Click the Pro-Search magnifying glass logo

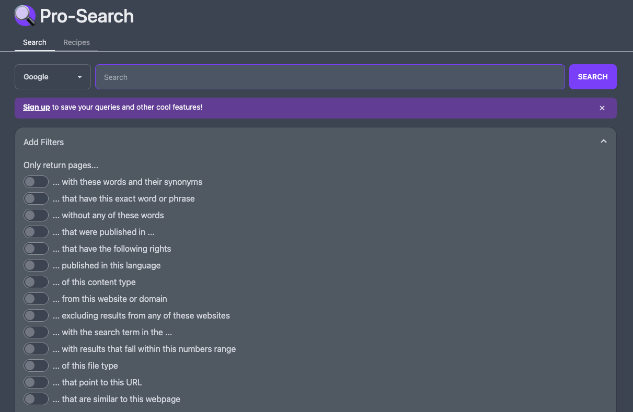[x=25, y=16]
